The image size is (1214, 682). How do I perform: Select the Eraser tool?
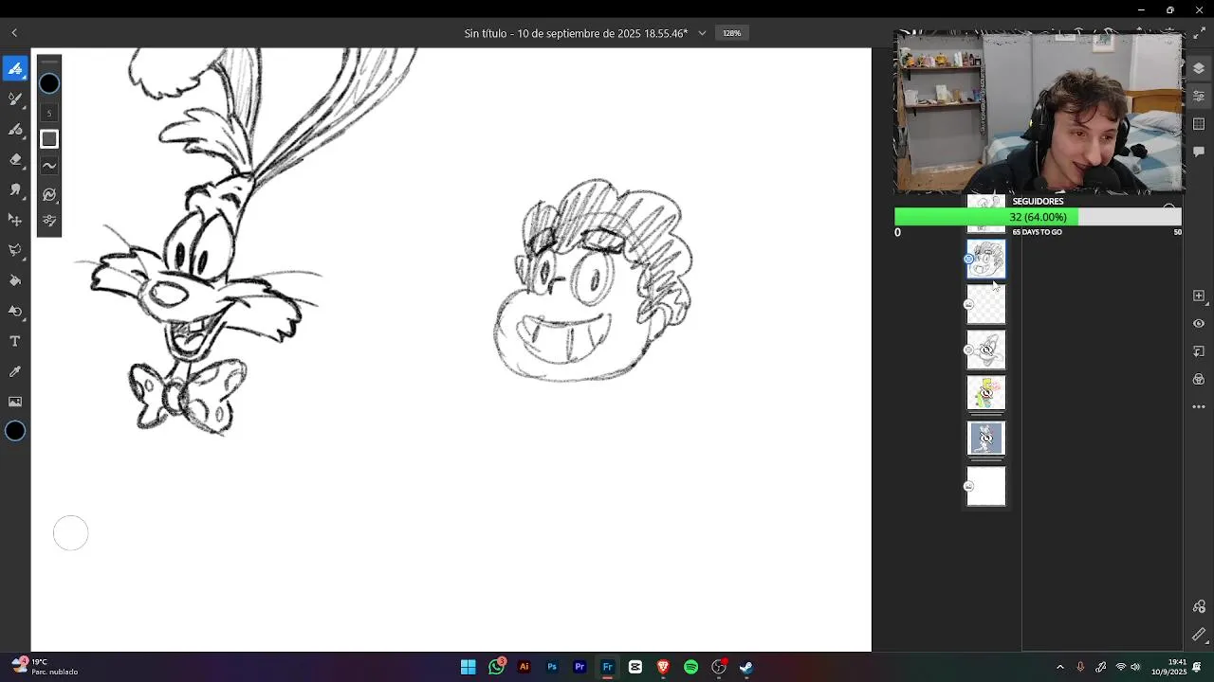[15, 160]
